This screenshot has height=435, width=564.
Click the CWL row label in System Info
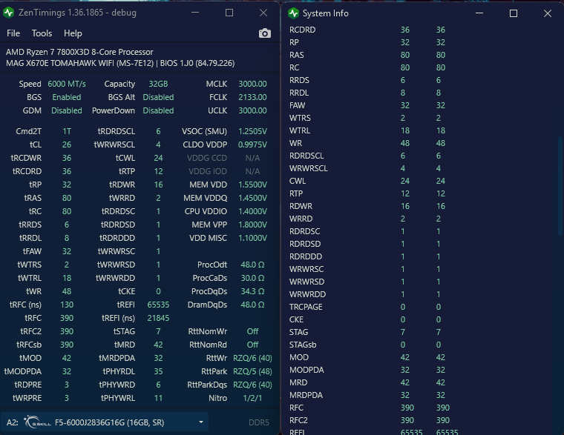298,181
